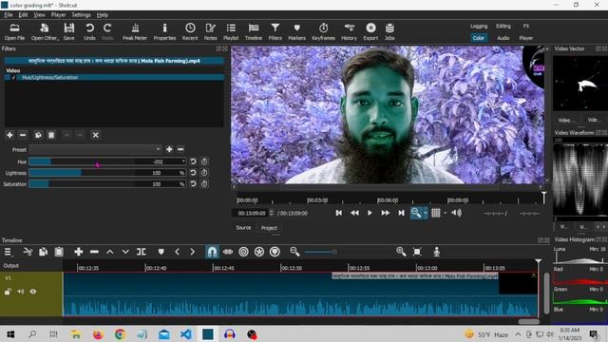608x342 pixels.
Task: Split the clip at playhead
Action: (x=142, y=252)
